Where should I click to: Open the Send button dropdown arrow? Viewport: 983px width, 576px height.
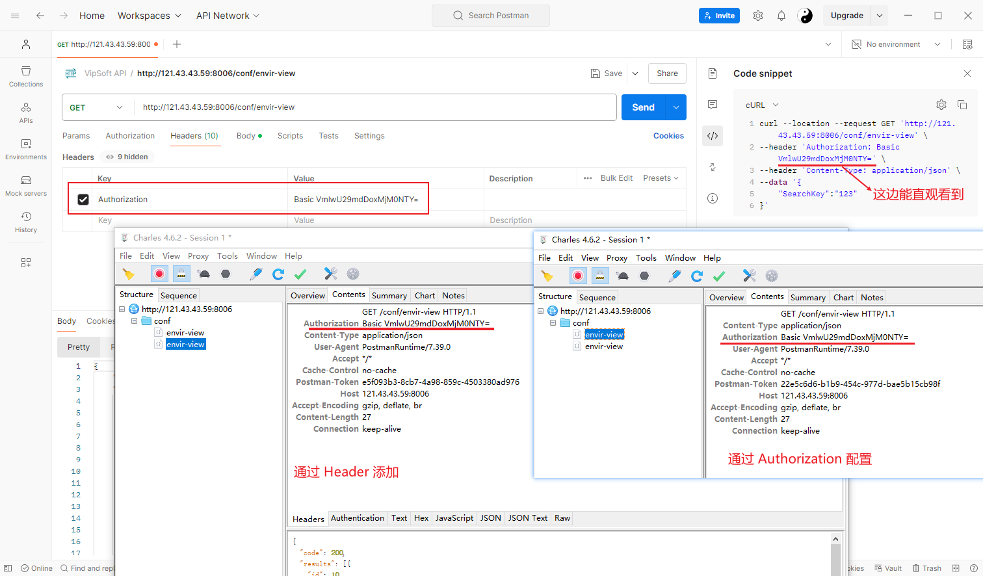click(676, 107)
